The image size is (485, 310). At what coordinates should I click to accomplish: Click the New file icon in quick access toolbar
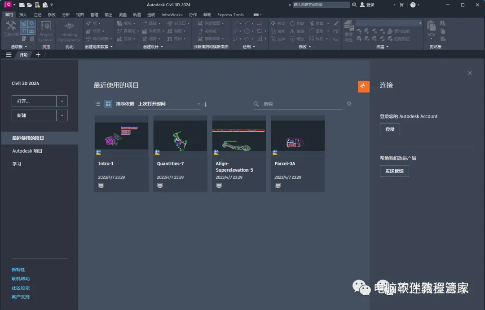point(22,5)
